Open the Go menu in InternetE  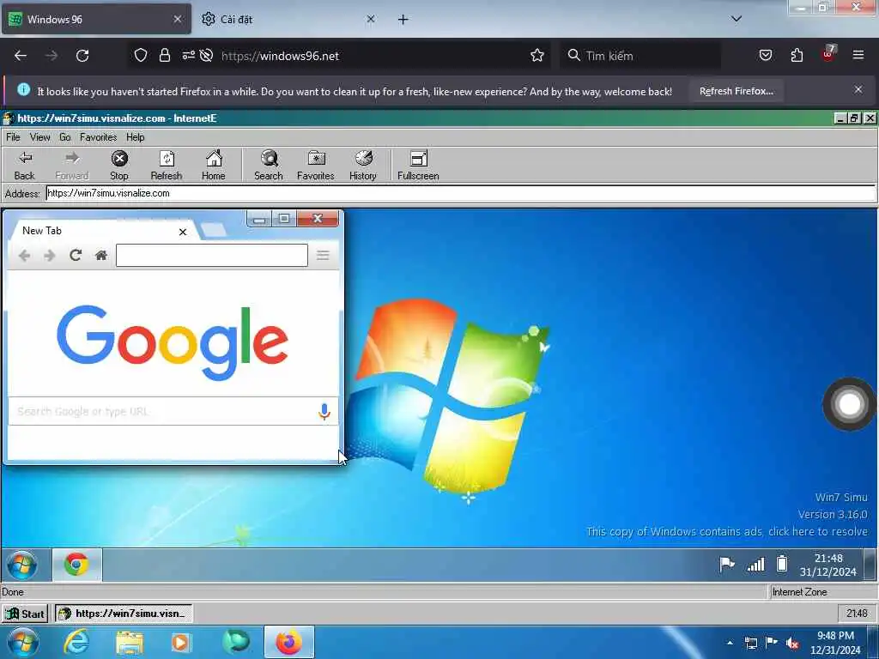pos(65,137)
